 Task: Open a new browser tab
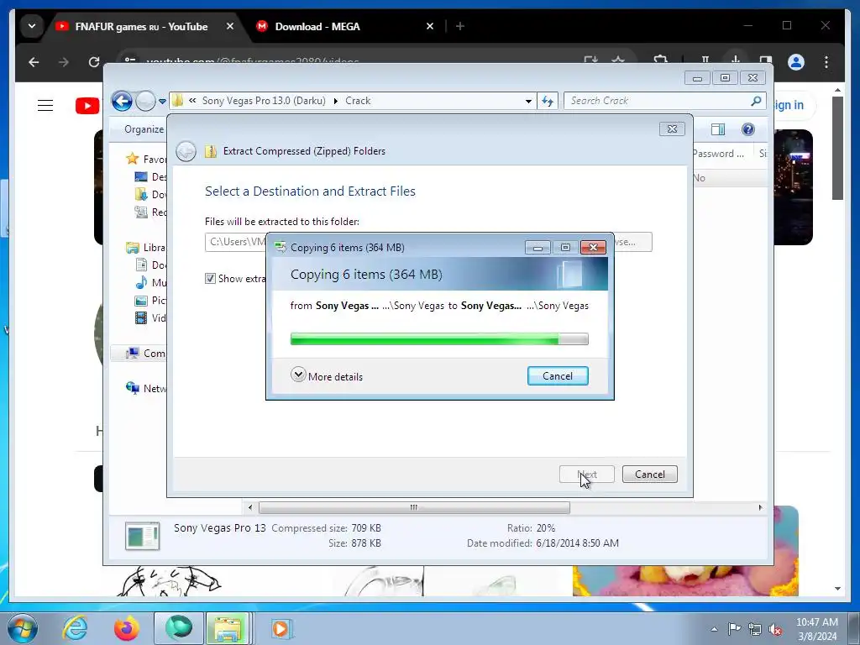(460, 26)
